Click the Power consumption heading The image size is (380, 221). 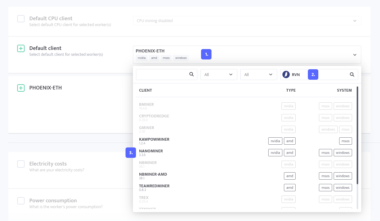(x=53, y=200)
